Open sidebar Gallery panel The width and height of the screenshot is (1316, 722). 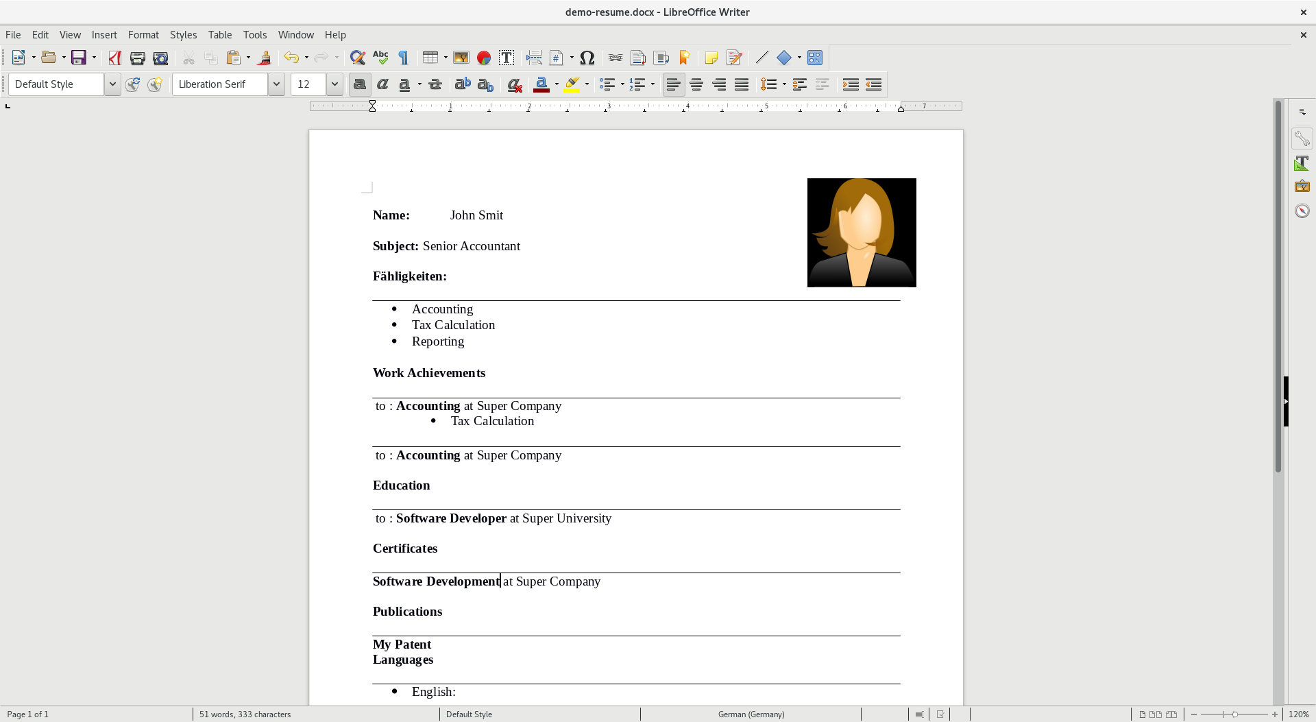[x=1302, y=186]
